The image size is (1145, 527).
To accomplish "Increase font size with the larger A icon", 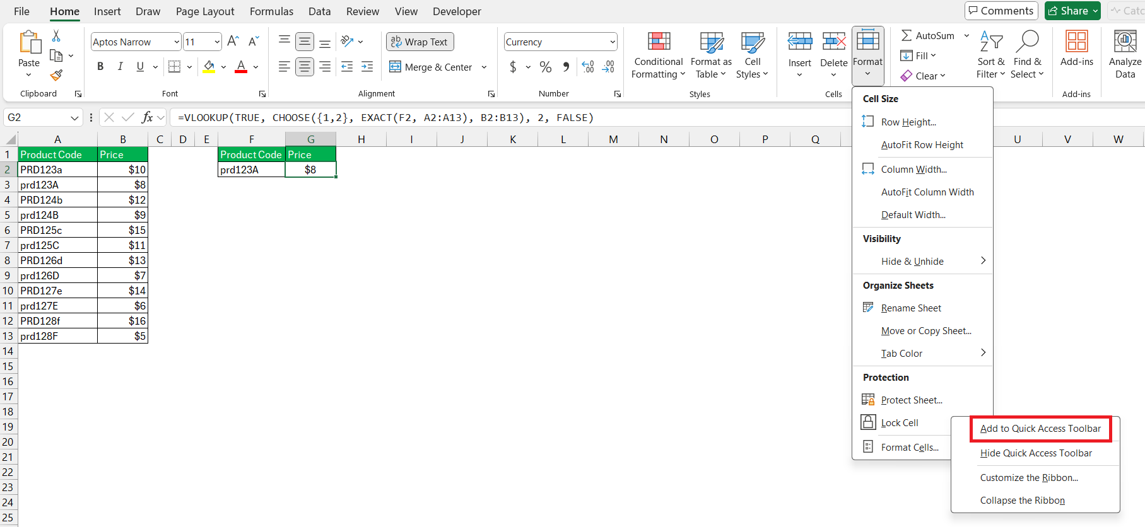I will coord(233,42).
